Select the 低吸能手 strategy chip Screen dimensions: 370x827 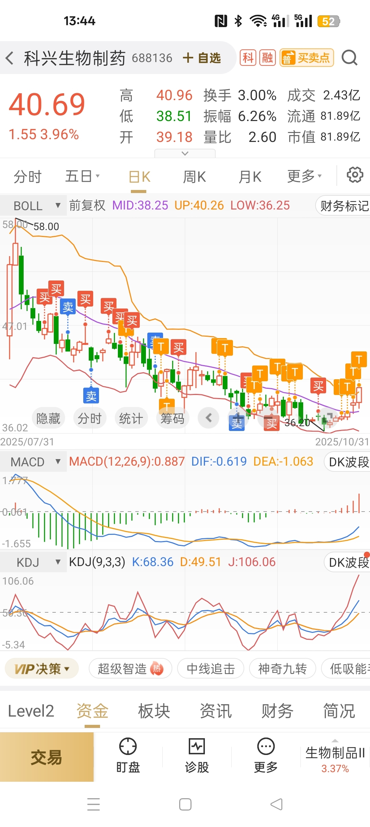point(346,668)
